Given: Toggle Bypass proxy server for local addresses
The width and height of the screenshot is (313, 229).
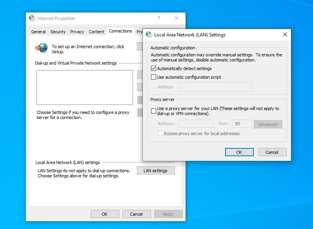Looking at the screenshot, I should point(160,133).
